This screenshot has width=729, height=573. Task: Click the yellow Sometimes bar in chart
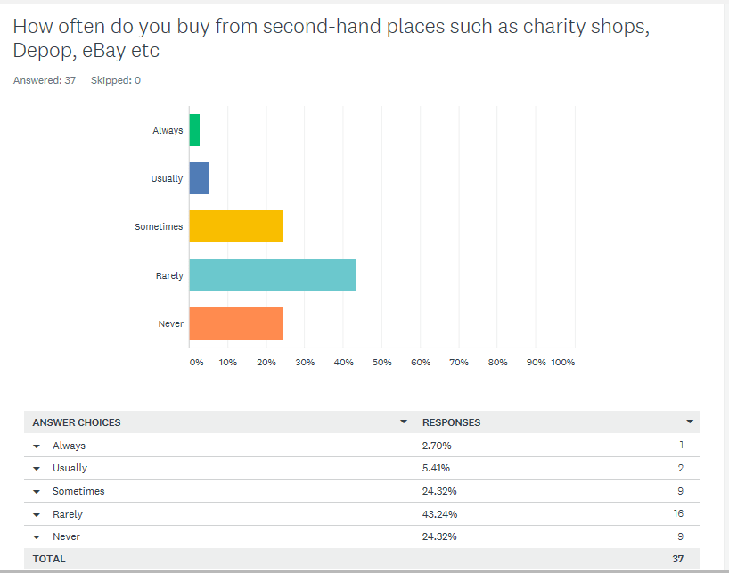[235, 226]
